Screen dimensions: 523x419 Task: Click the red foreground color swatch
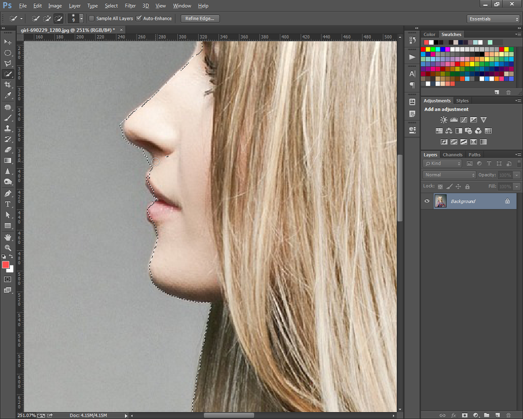pyautogui.click(x=5, y=265)
